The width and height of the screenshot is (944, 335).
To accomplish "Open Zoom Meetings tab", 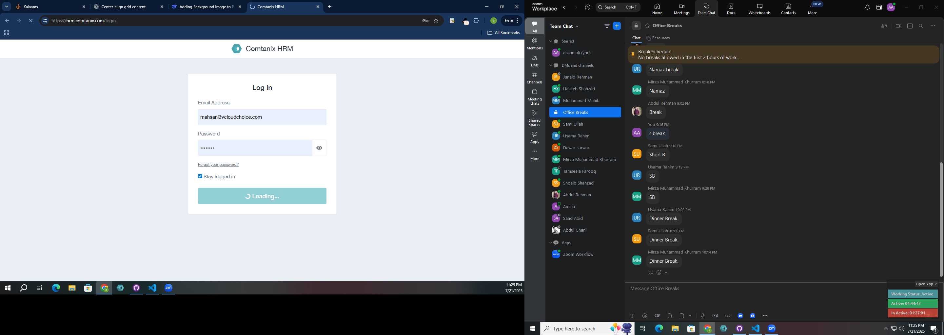I will [682, 9].
